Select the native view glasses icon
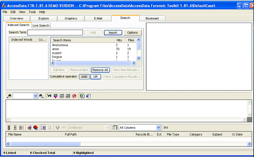 tap(49, 96)
